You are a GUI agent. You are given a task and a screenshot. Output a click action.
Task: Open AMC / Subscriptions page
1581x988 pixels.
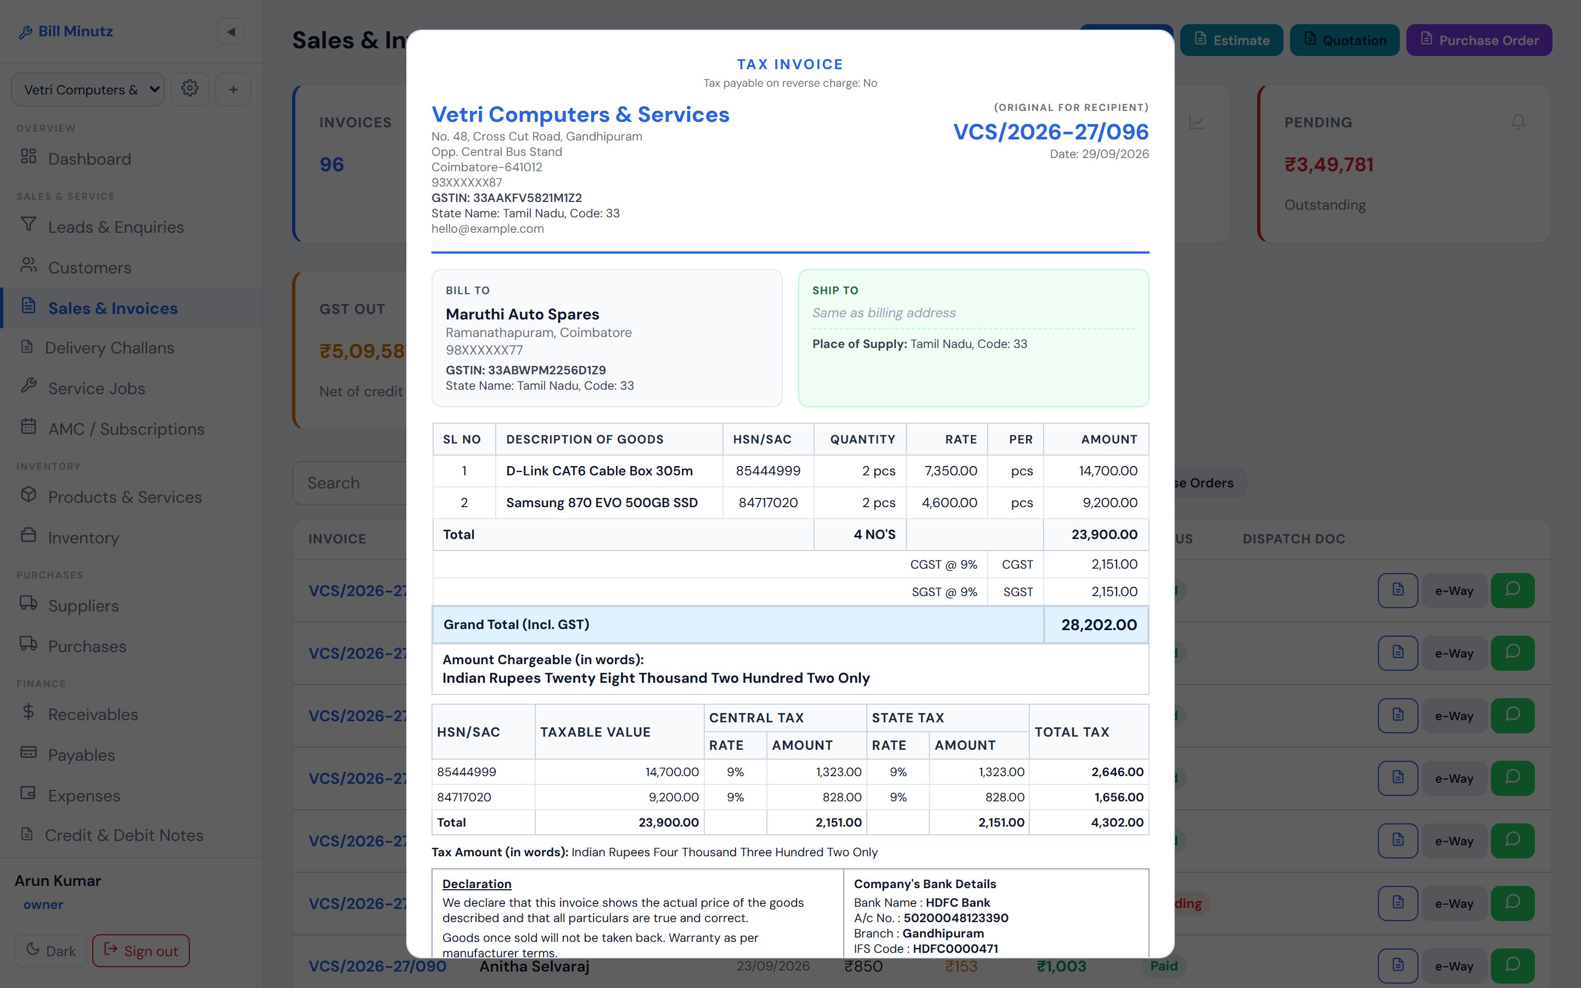(131, 429)
